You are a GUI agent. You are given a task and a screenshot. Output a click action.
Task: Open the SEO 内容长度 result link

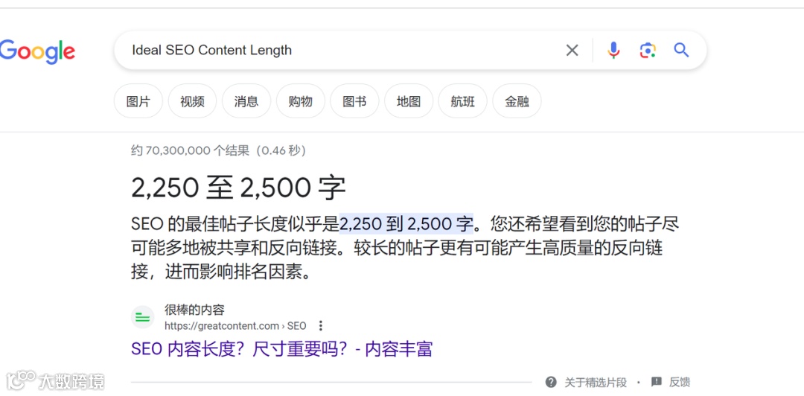pos(282,349)
